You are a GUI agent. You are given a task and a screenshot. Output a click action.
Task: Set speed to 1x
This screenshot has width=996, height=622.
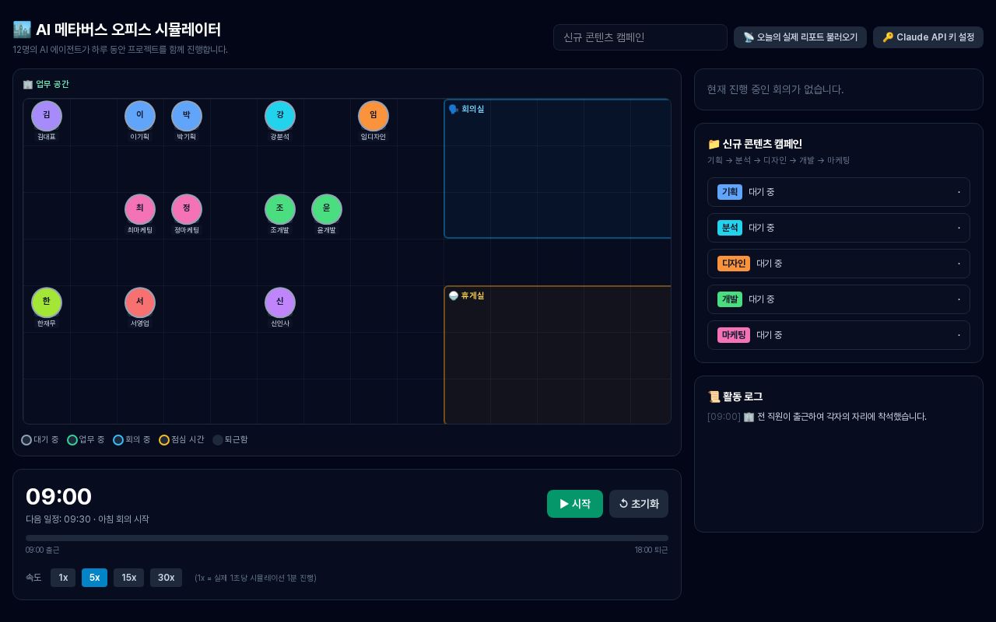(63, 578)
